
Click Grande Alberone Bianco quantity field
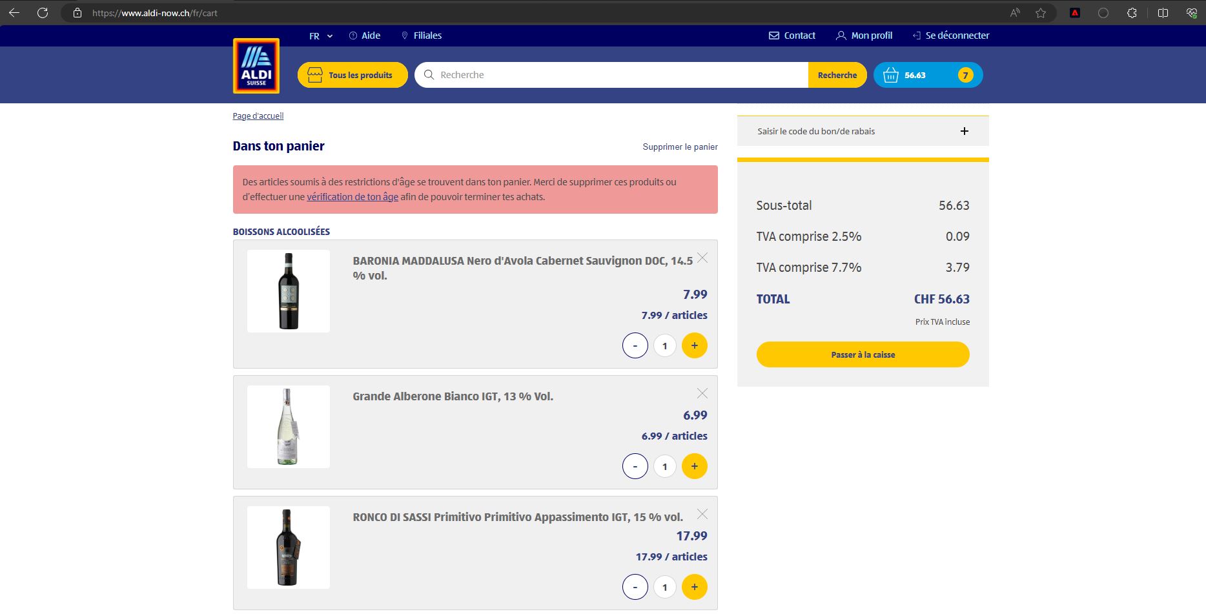pyautogui.click(x=665, y=467)
